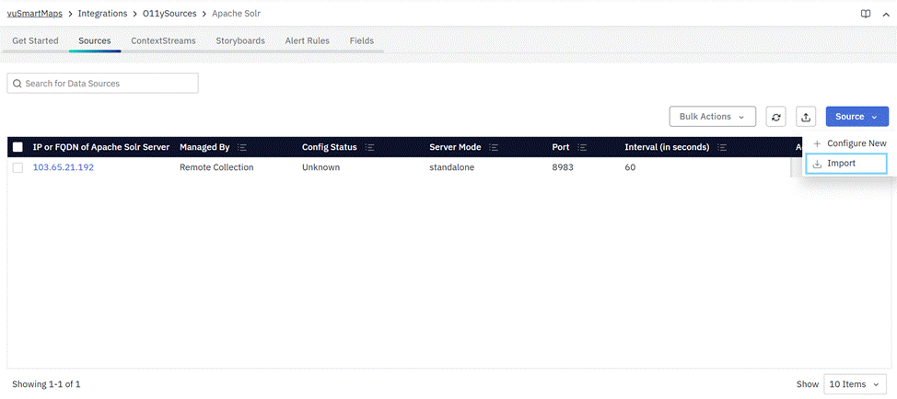
Task: Click the Search for Data Sources field
Action: click(x=102, y=84)
